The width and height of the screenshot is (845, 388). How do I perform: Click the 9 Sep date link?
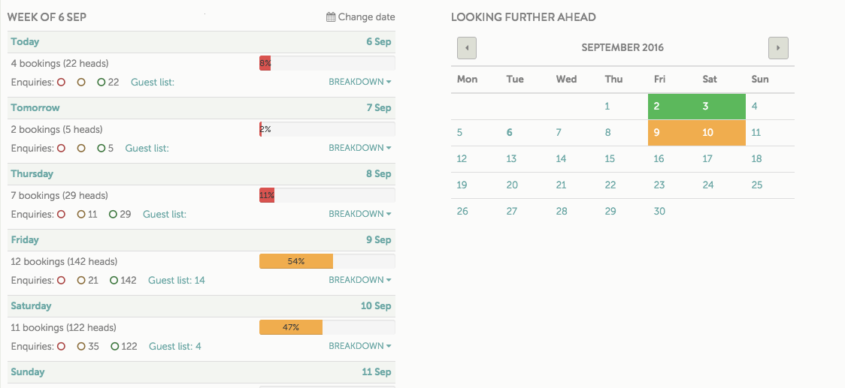[379, 240]
